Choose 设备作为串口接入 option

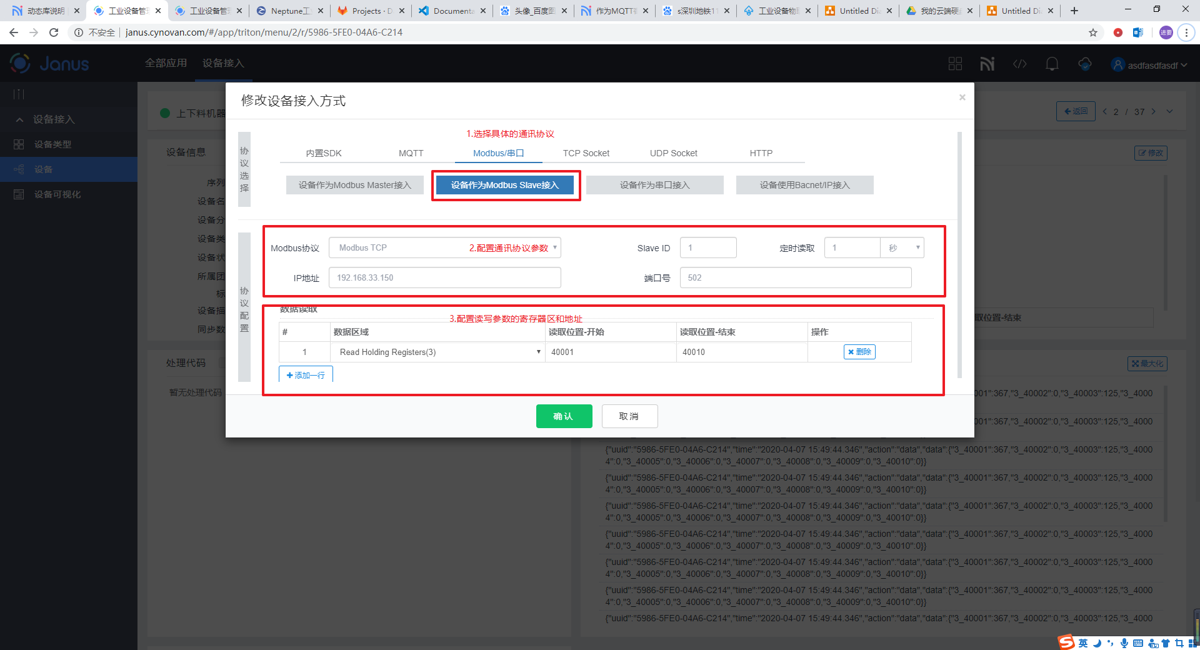click(x=655, y=185)
